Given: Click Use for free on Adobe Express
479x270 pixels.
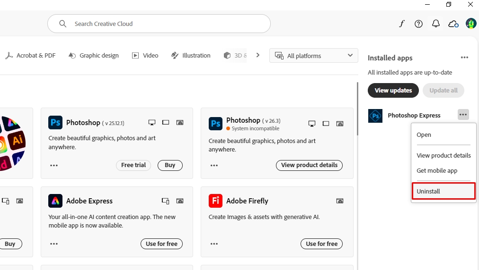Looking at the screenshot, I should pos(161,244).
